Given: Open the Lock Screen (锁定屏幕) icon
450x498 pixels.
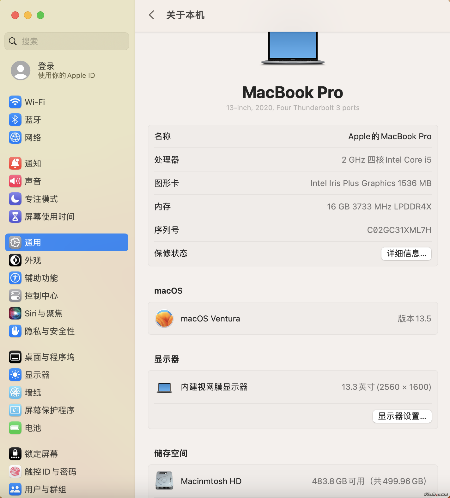Looking at the screenshot, I should click(x=15, y=454).
